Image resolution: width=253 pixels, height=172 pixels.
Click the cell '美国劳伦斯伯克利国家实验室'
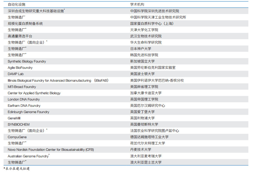click(153, 68)
